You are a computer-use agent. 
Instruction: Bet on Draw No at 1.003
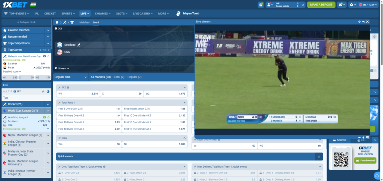point(154,144)
